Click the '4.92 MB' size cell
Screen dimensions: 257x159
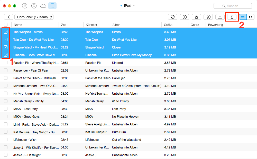(x=170, y=124)
